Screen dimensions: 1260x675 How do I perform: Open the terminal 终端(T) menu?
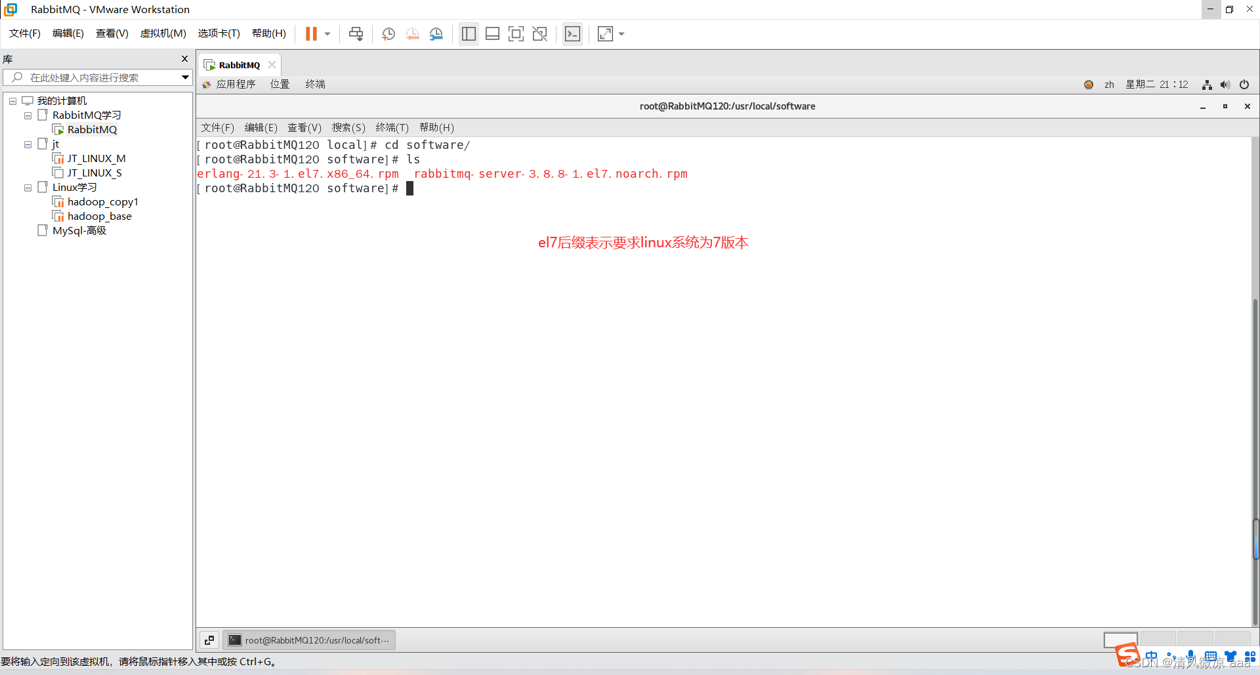pyautogui.click(x=392, y=128)
